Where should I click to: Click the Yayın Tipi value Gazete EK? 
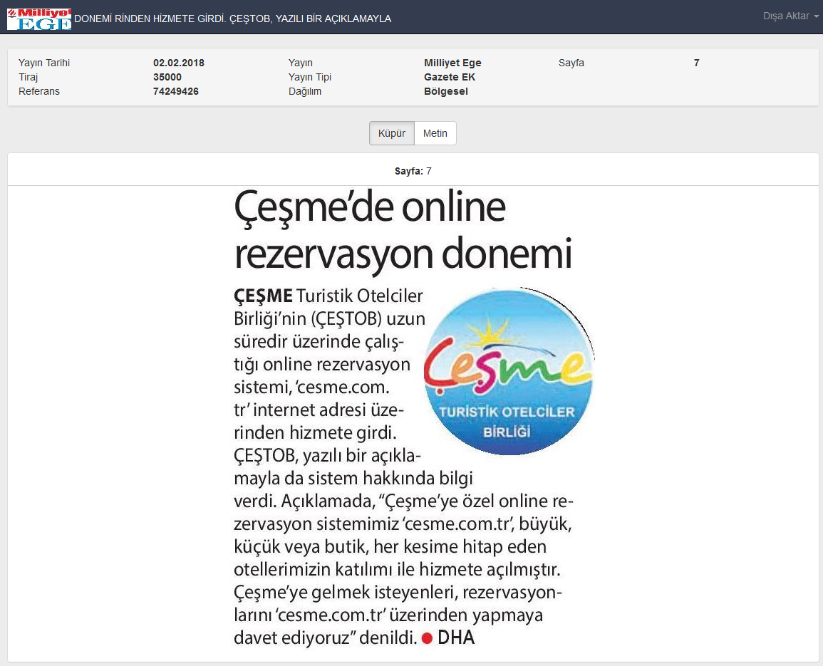point(450,77)
